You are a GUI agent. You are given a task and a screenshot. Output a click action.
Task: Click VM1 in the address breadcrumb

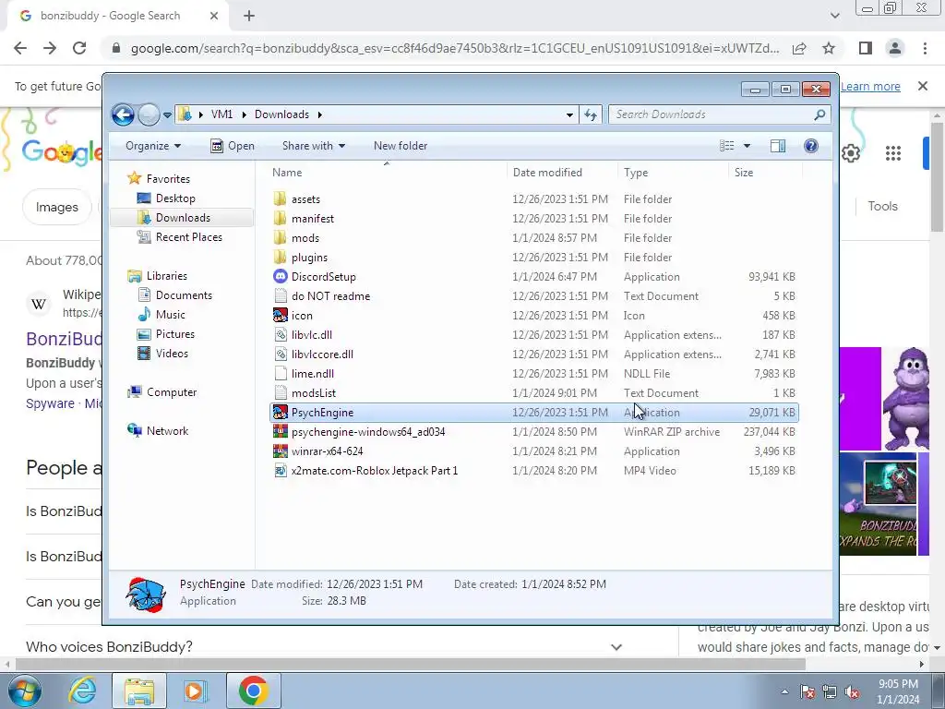pos(221,114)
